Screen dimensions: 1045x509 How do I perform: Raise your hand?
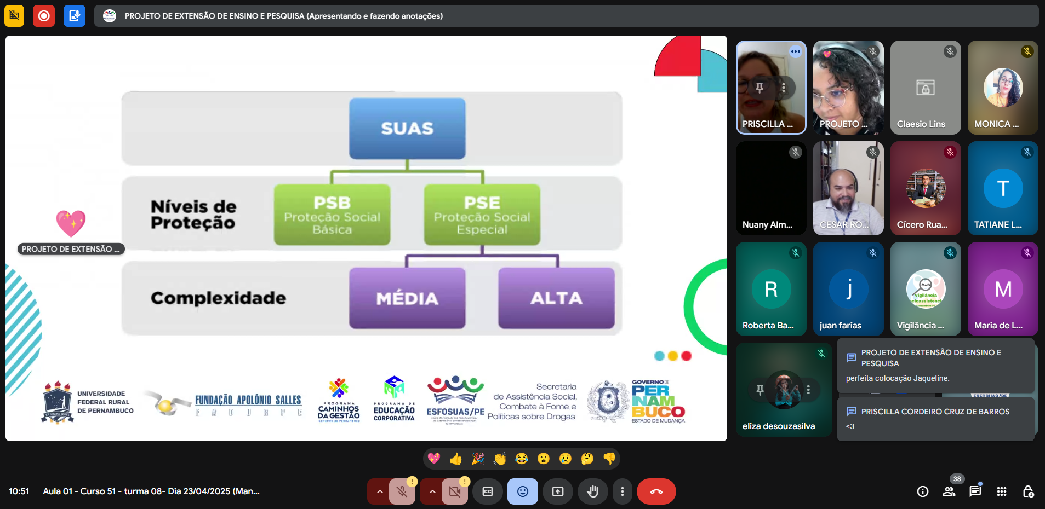pyautogui.click(x=592, y=491)
